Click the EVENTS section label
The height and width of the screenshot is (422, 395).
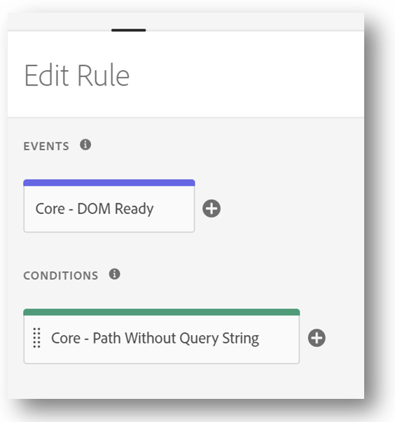pyautogui.click(x=46, y=146)
